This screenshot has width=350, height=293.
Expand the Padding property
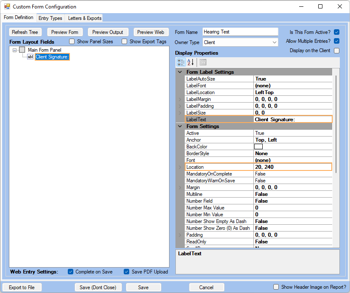pos(180,235)
